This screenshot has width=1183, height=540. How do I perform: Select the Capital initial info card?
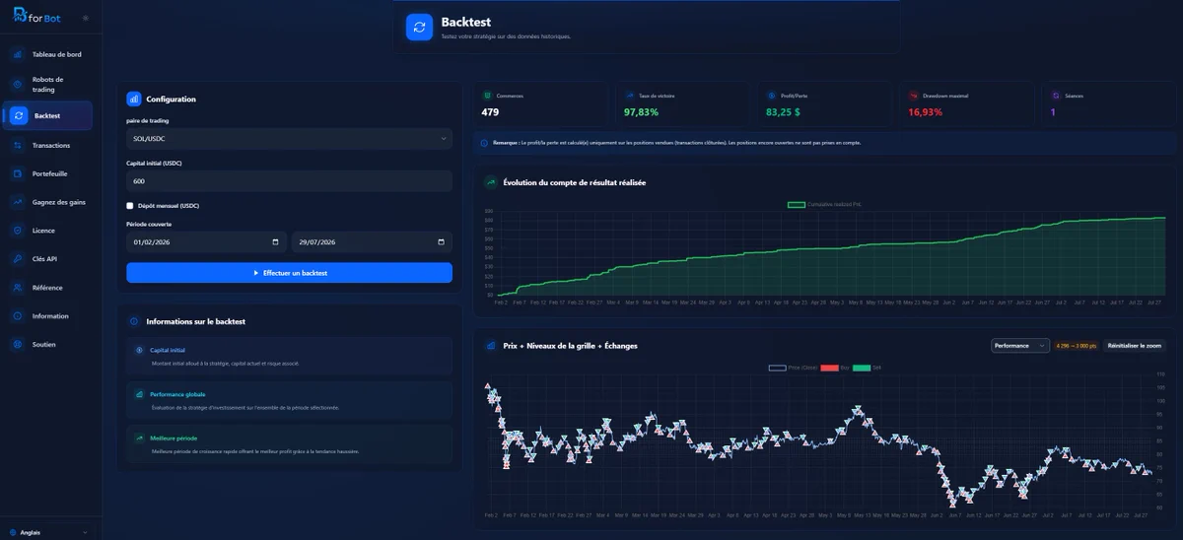(x=289, y=356)
